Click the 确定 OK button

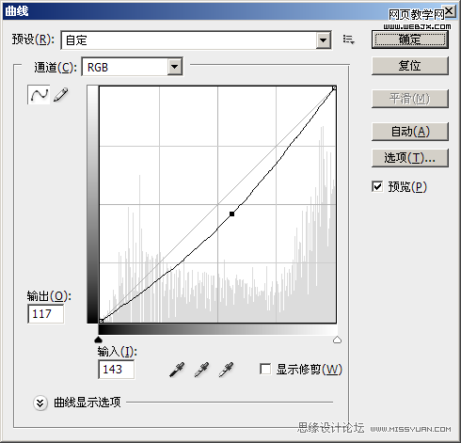410,40
